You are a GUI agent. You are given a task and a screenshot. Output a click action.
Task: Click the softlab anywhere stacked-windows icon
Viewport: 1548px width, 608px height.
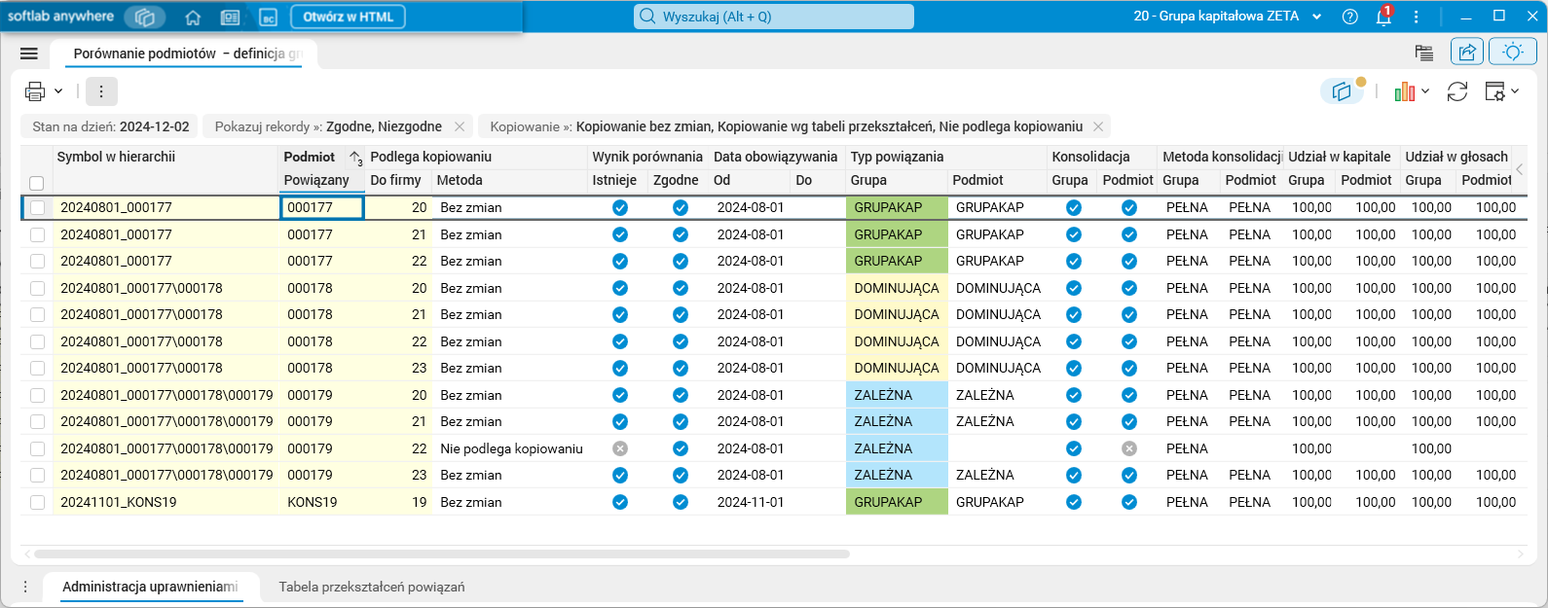(x=145, y=17)
